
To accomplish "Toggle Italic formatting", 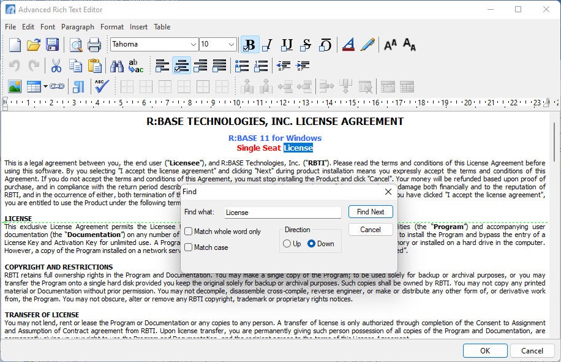I will point(268,45).
